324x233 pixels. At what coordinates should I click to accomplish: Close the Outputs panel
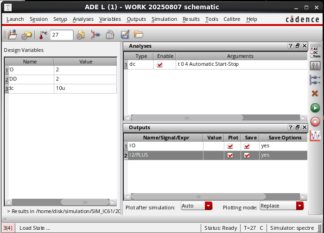pos(305,127)
